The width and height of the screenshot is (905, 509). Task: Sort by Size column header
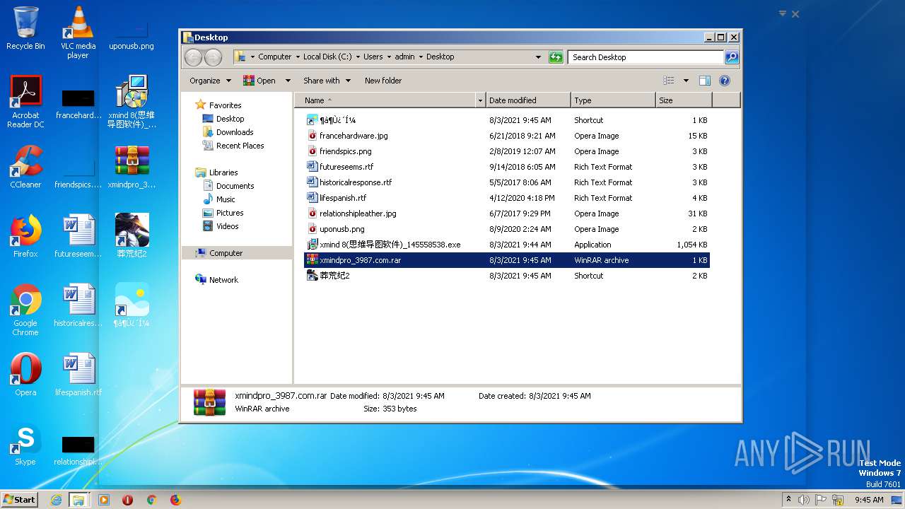[x=683, y=100]
